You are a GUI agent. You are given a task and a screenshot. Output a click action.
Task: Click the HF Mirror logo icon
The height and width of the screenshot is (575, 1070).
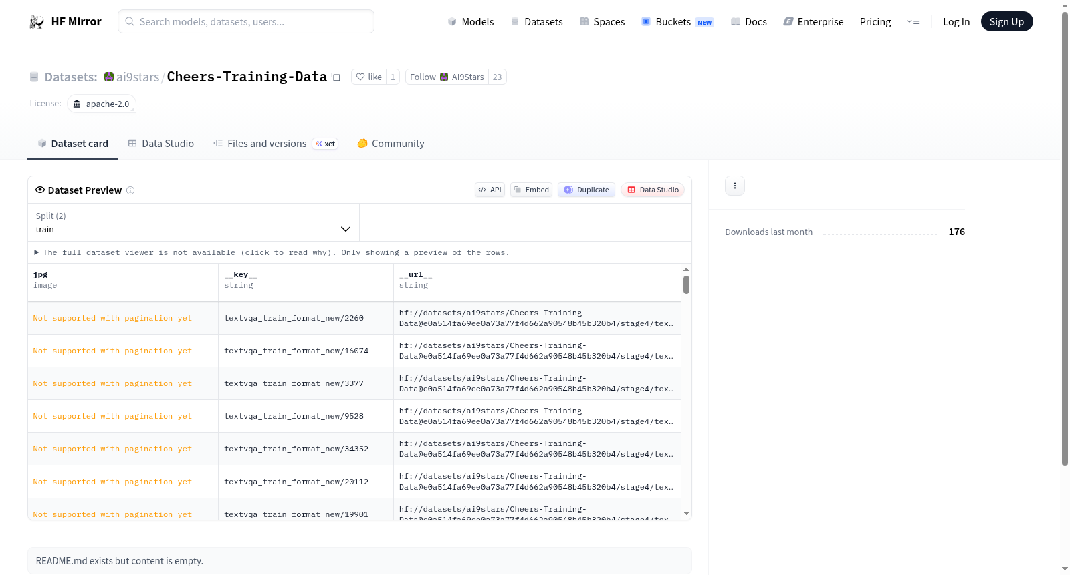(x=37, y=22)
